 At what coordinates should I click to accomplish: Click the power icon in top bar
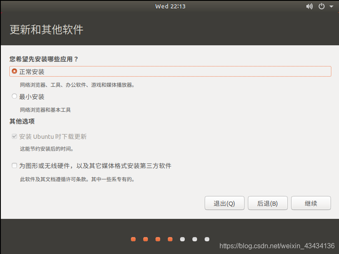pyautogui.click(x=322, y=6)
